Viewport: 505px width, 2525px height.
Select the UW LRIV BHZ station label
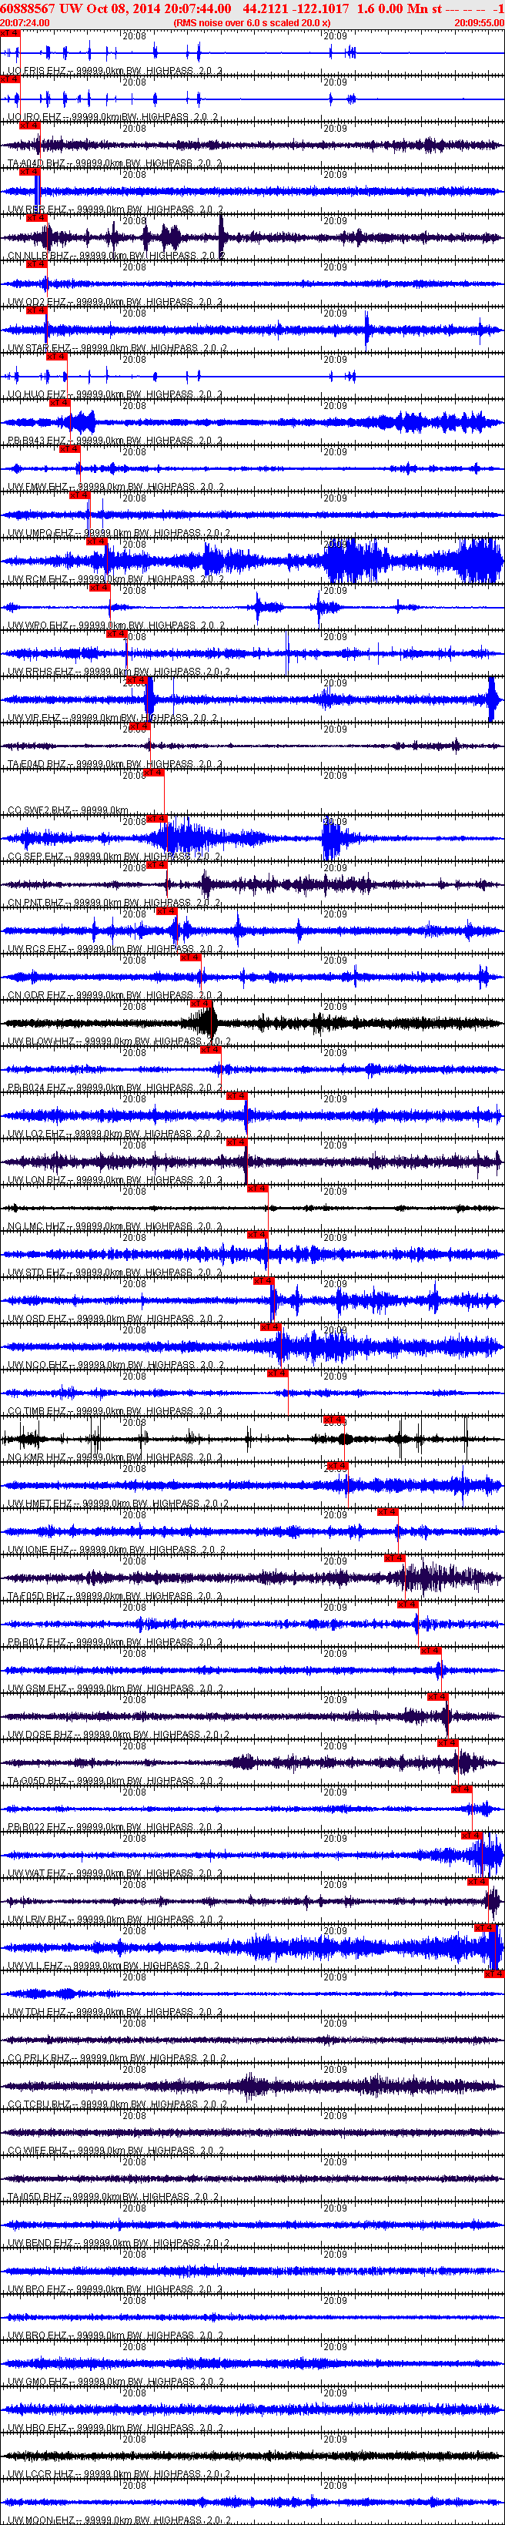coord(115,1920)
